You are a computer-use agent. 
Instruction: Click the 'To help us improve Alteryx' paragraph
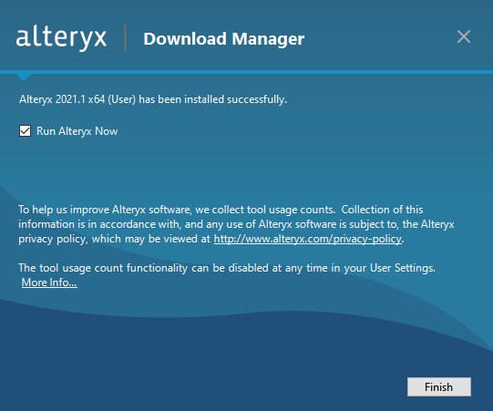pos(236,224)
